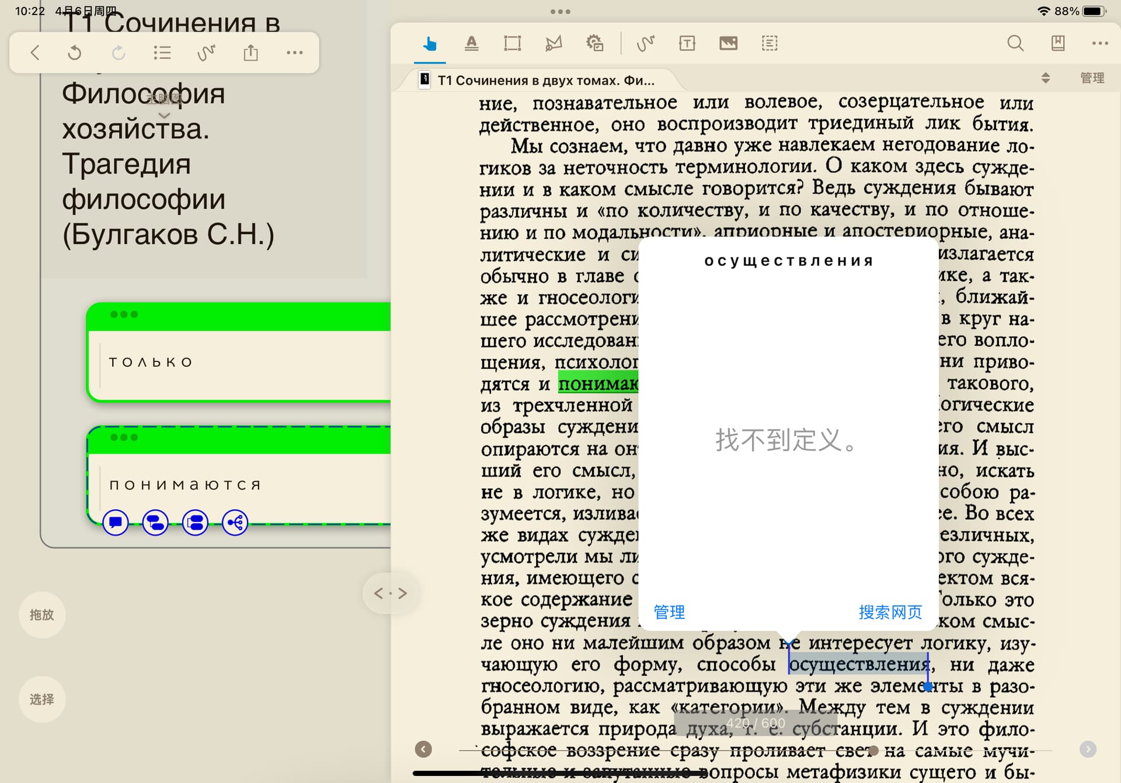Open три-dot menu on только card

coord(124,314)
